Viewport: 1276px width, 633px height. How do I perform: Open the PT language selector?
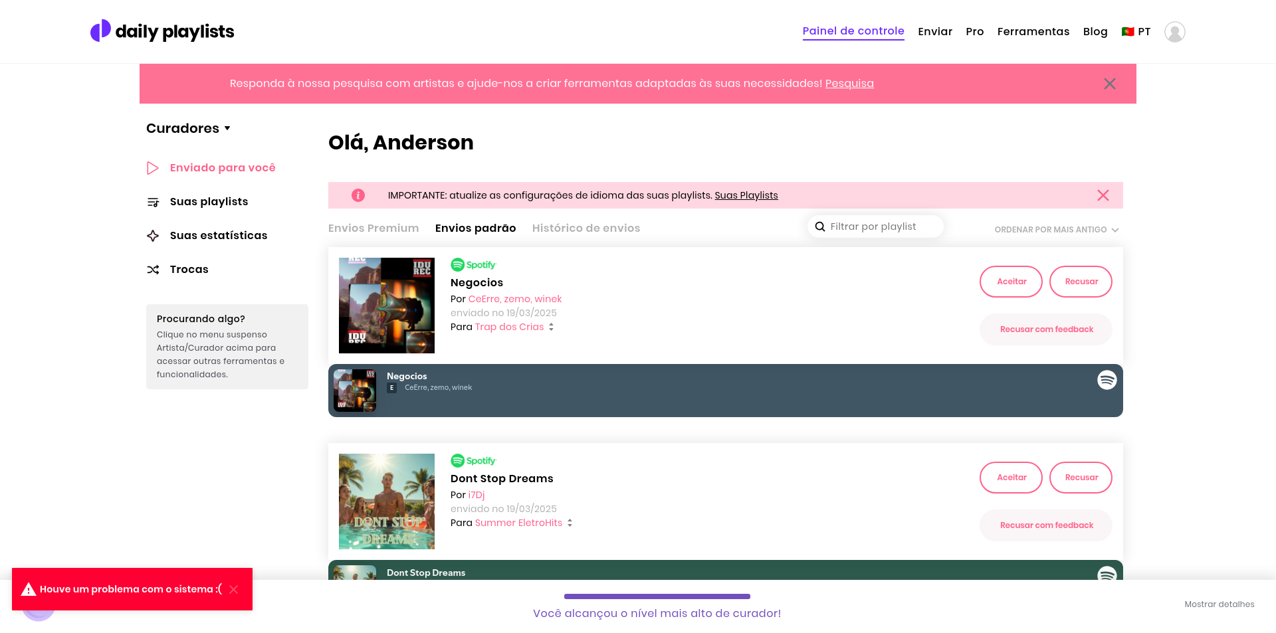[1136, 31]
